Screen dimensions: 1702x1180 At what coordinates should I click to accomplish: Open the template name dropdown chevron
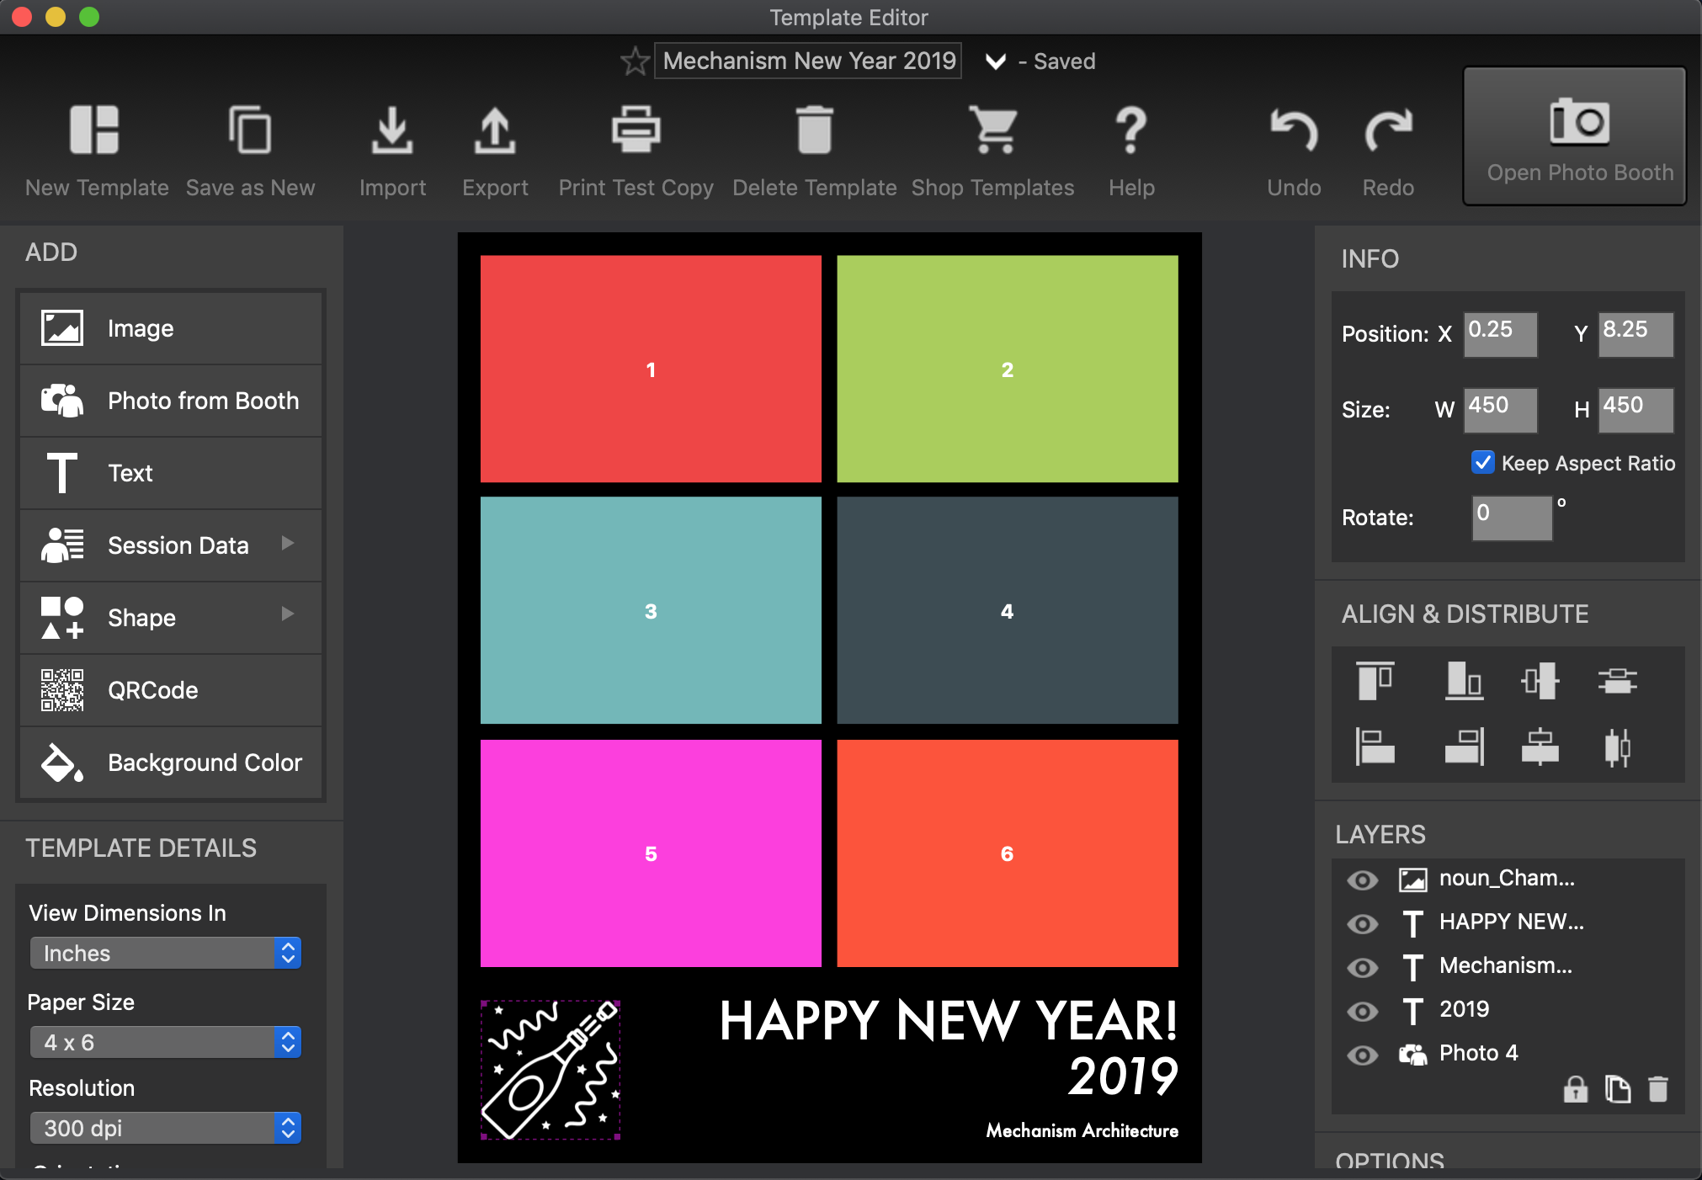tap(996, 61)
